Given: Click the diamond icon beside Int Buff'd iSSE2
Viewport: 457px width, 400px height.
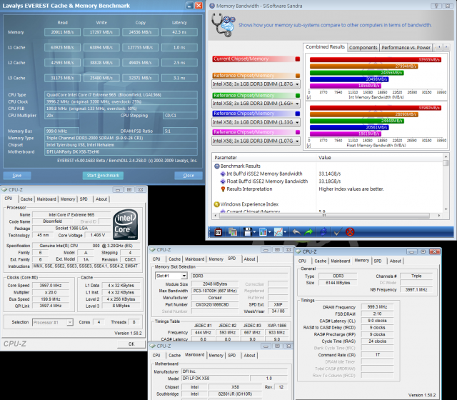Looking at the screenshot, I should coord(223,174).
